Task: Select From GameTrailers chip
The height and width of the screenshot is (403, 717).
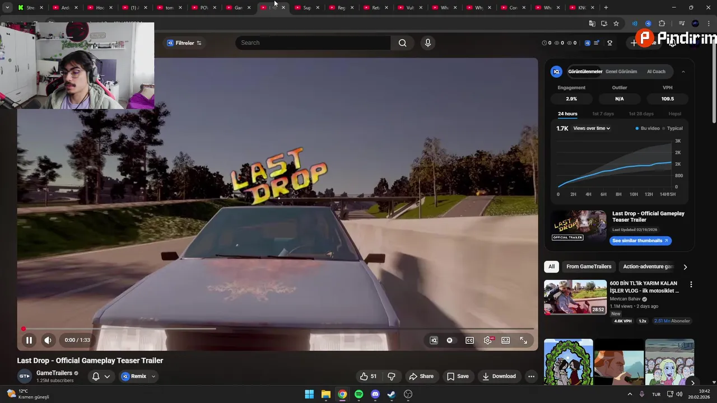Action: coord(589,266)
